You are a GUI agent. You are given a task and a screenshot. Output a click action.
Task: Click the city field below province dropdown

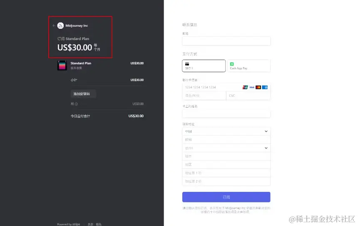(x=226, y=156)
